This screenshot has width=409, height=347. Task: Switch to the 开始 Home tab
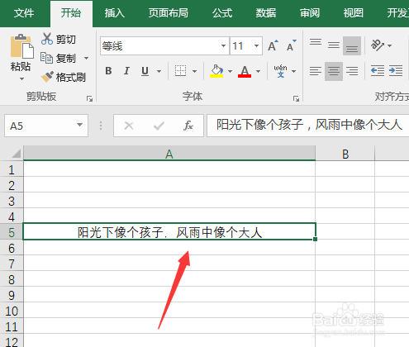pyautogui.click(x=71, y=13)
